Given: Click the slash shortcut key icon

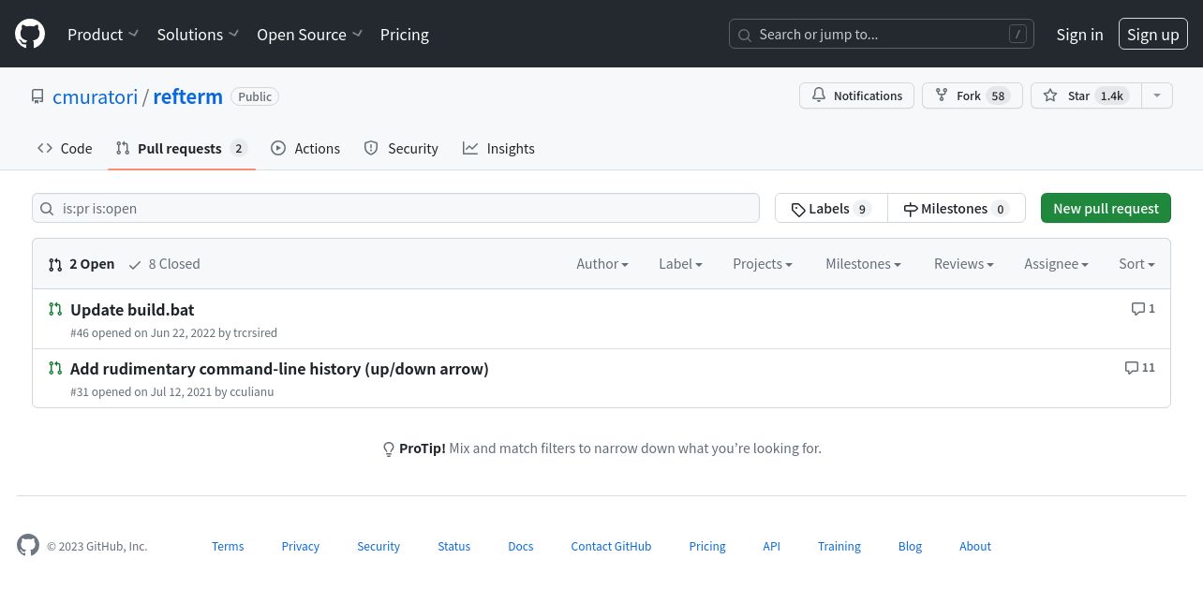Looking at the screenshot, I should tap(1017, 35).
